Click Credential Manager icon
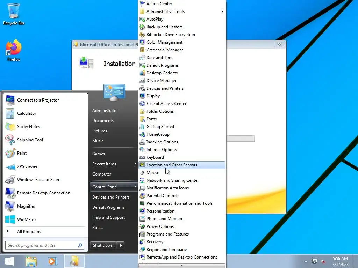 (142, 50)
